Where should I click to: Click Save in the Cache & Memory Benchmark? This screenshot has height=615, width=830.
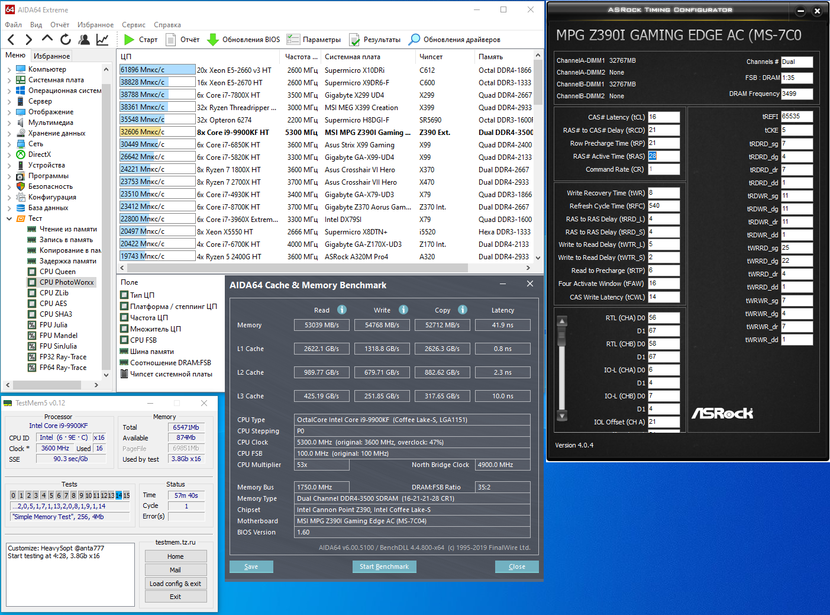tap(251, 566)
